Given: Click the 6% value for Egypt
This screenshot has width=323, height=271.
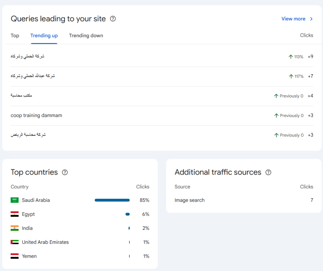Looking at the screenshot, I should click(146, 214).
